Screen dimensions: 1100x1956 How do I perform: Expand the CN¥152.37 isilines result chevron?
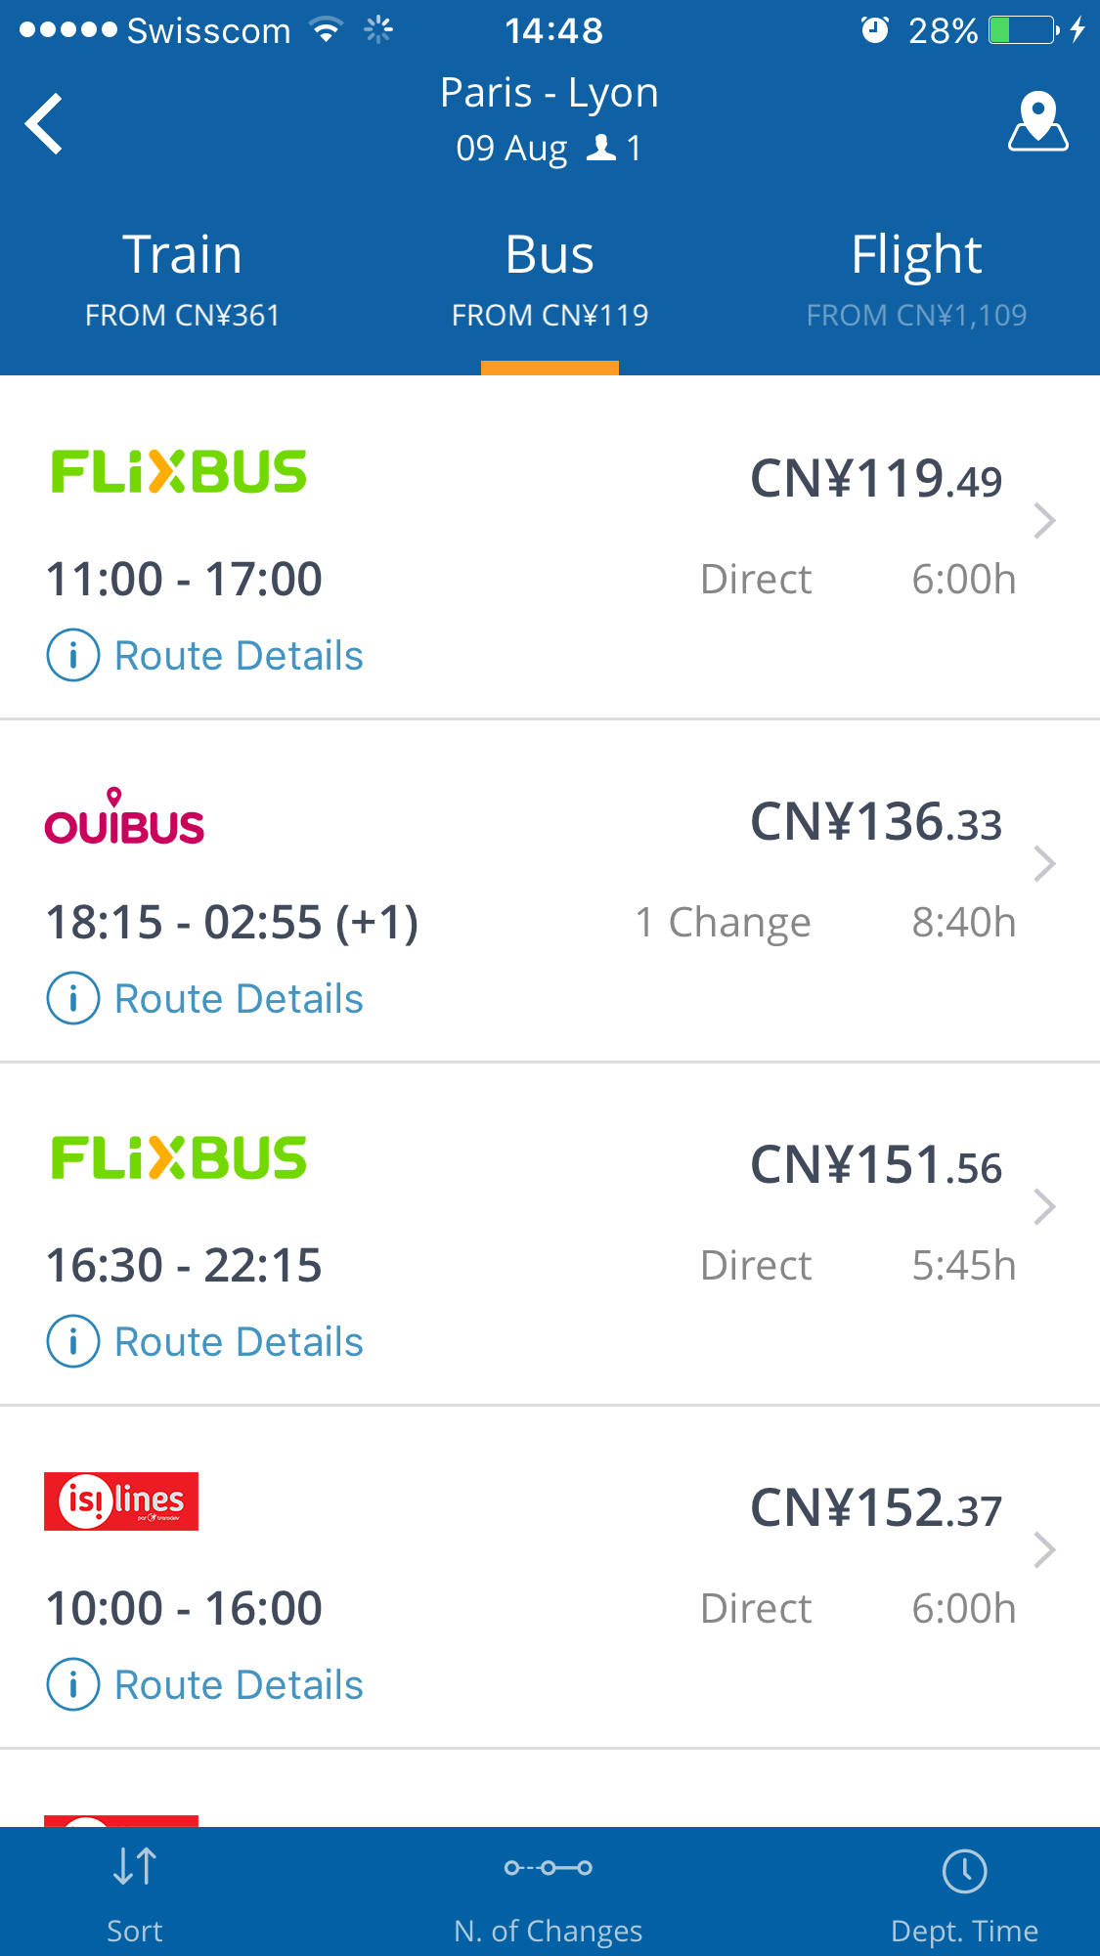(x=1044, y=1550)
